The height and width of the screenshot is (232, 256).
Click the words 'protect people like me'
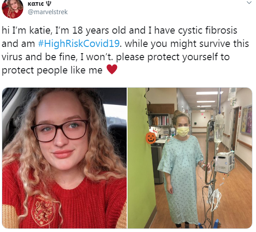click(52, 70)
